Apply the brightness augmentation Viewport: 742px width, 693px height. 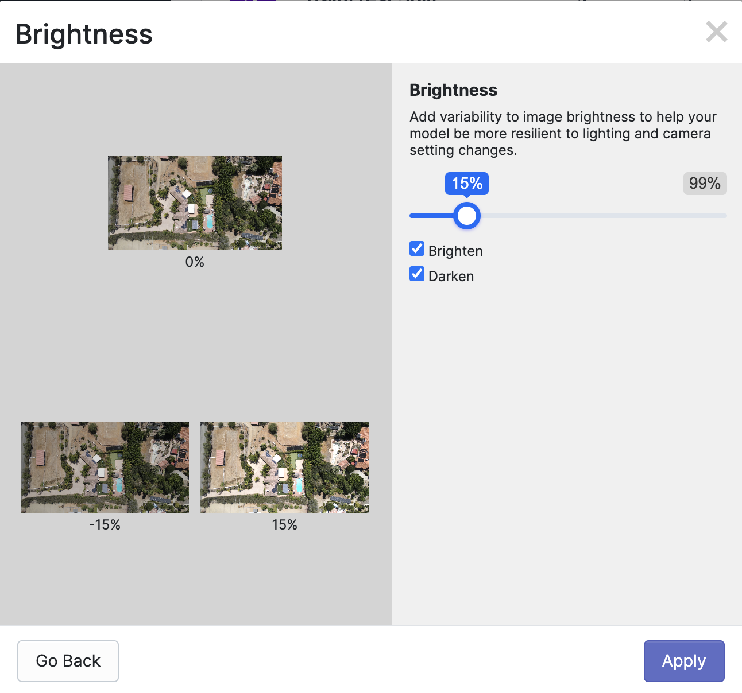[683, 661]
